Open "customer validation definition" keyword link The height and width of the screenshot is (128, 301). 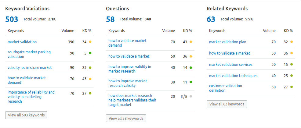click(225, 88)
